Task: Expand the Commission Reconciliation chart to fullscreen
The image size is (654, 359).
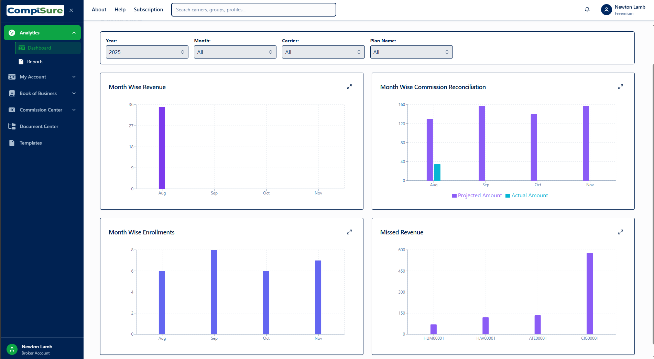Action: pos(620,87)
